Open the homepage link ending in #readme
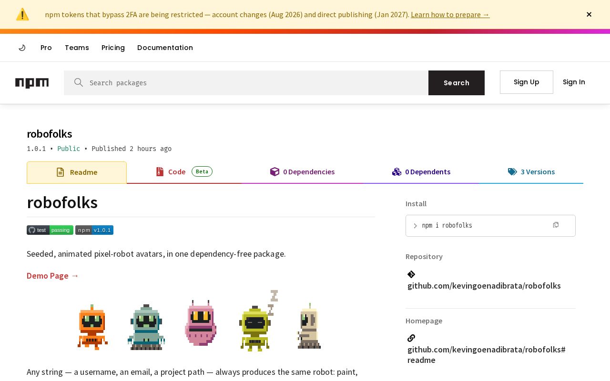This screenshot has width=610, height=381. [487, 355]
